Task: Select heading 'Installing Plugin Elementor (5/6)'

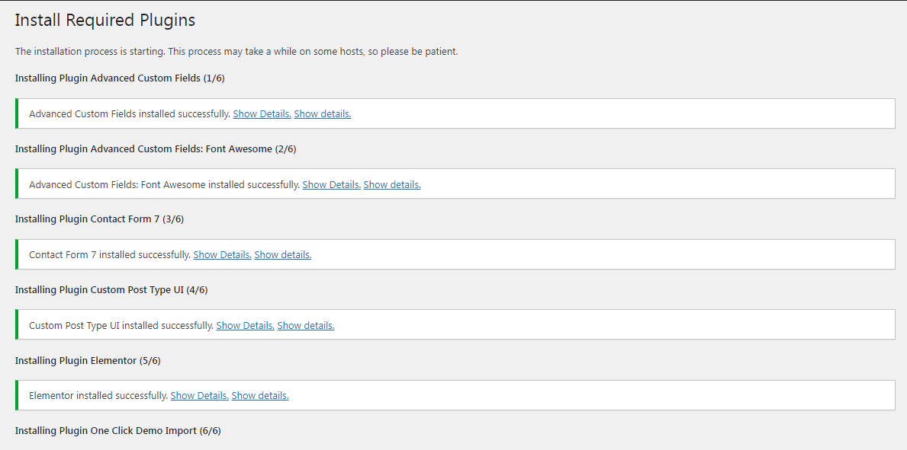Action: pyautogui.click(x=88, y=360)
